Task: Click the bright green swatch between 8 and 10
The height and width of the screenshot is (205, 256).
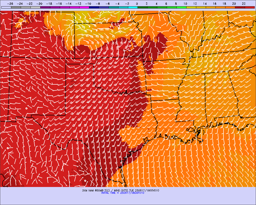Action: (181, 7)
